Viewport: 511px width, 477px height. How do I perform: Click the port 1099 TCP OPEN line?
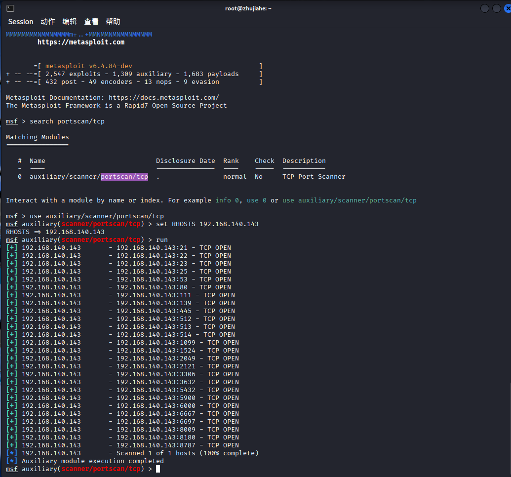click(x=122, y=342)
